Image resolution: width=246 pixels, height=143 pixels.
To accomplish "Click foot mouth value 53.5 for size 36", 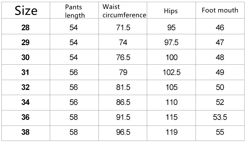I will click(x=220, y=117).
